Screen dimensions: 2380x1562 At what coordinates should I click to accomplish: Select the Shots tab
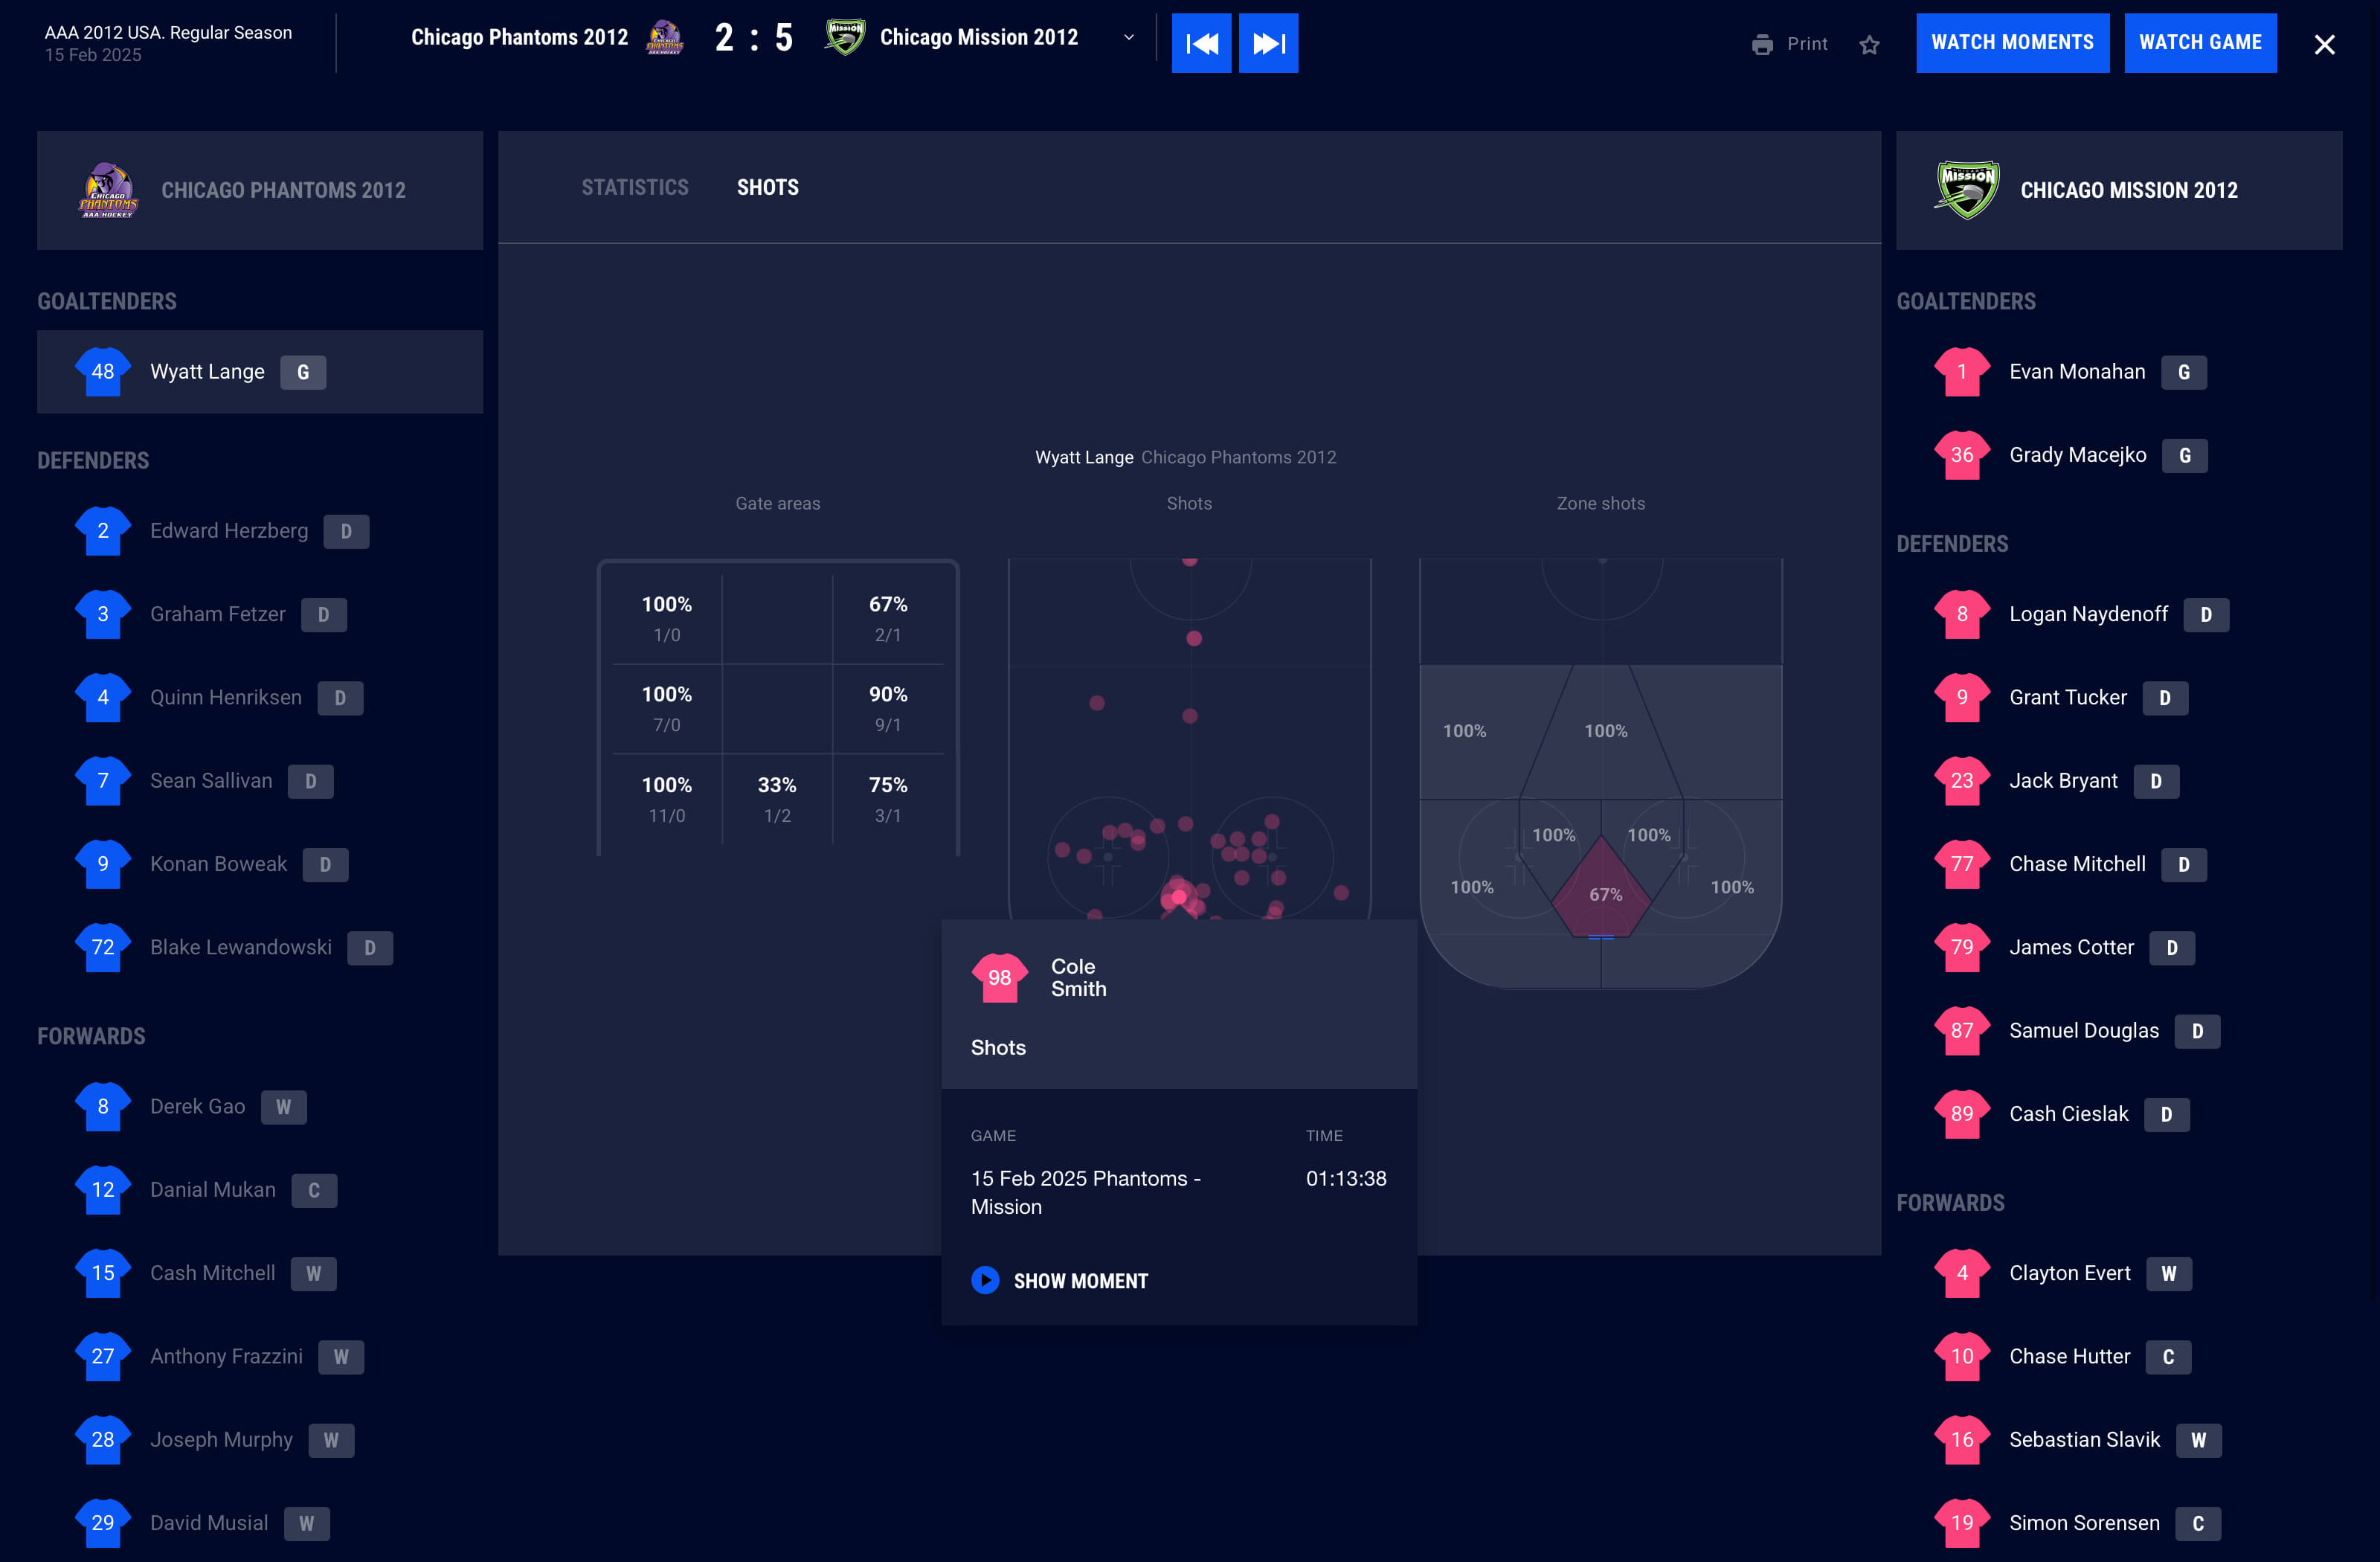(x=767, y=187)
